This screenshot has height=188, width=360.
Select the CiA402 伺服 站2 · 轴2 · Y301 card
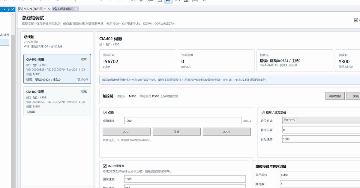pyautogui.click(x=57, y=101)
